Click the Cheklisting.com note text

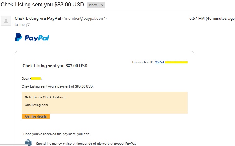click(36, 105)
